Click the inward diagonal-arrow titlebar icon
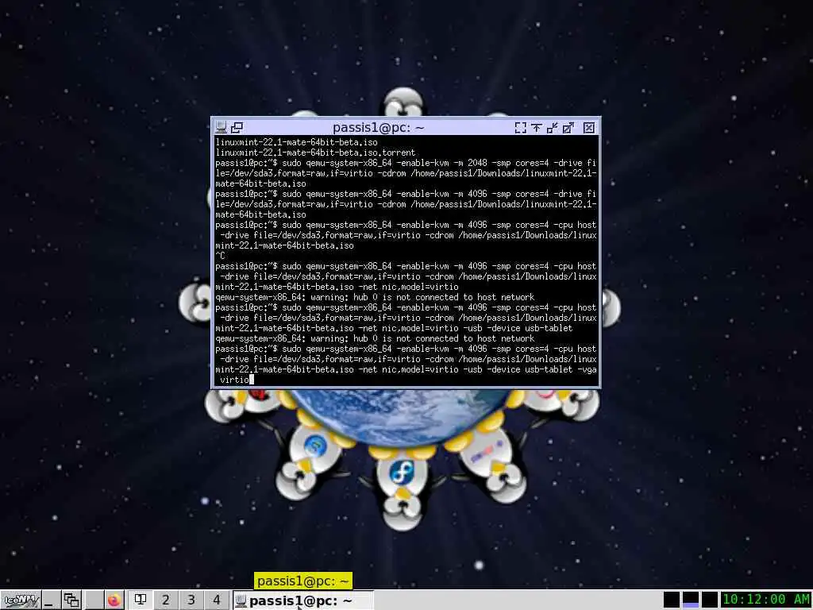This screenshot has width=813, height=610. pyautogui.click(x=553, y=128)
